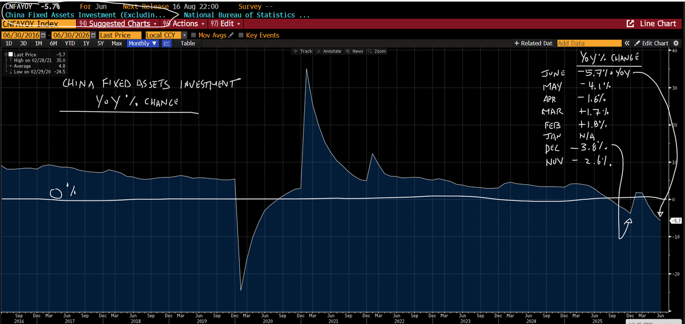Select the Track crosshair tool
The width and height of the screenshot is (685, 324).
tap(303, 51)
